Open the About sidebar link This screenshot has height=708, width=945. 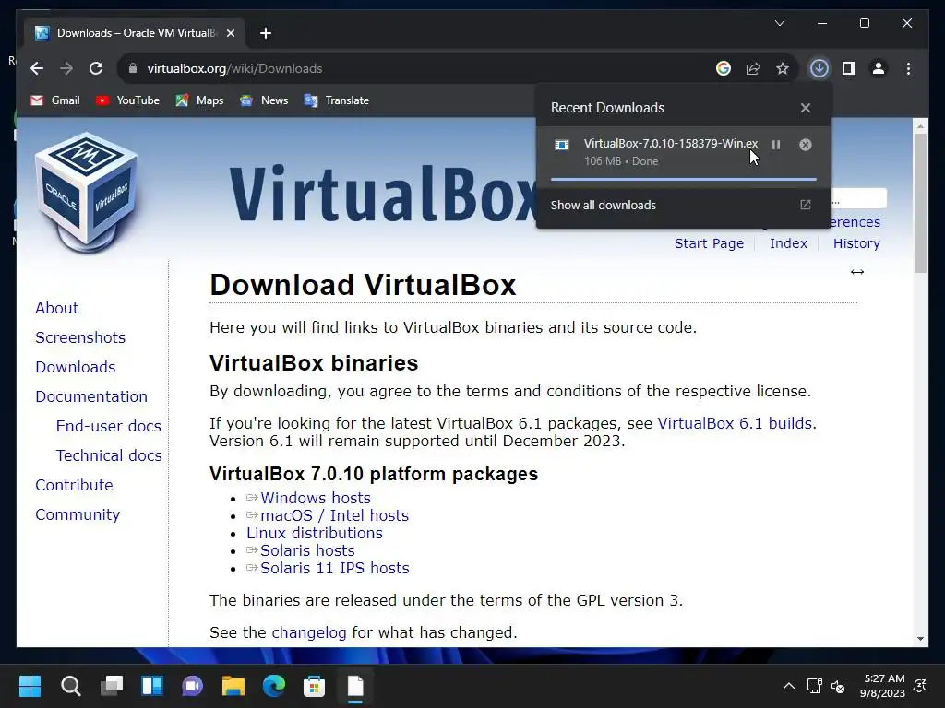coord(56,308)
